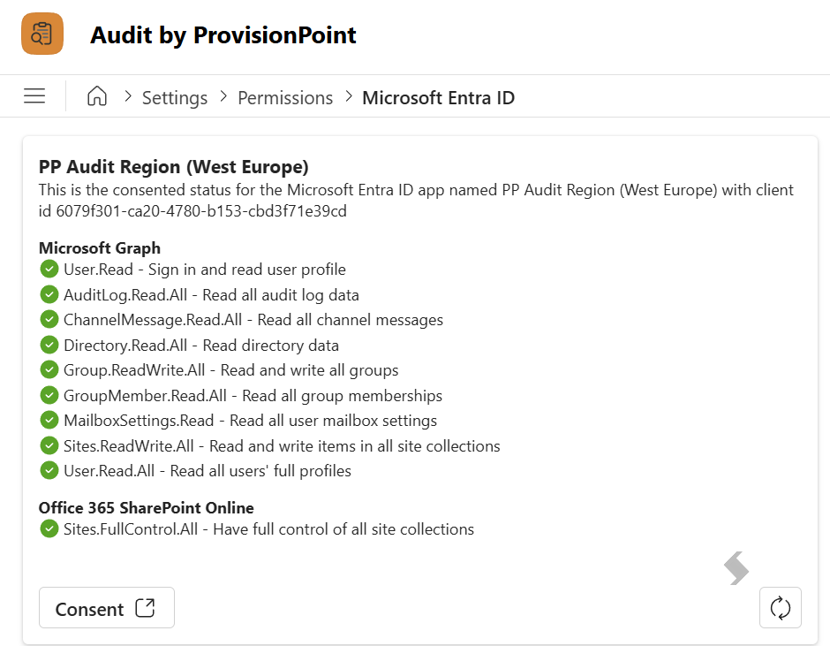The image size is (830, 646).
Task: Open Permissions breadcrumb
Action: [x=285, y=97]
